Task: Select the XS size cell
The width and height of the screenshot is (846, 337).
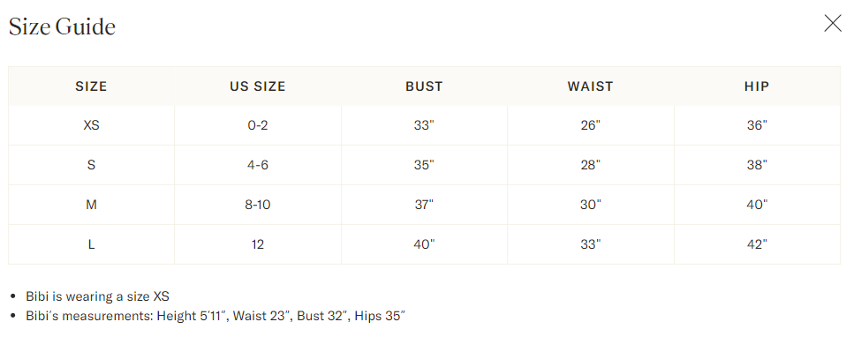Action: click(91, 125)
